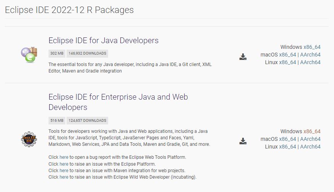Download Java Developers macOS x86_64 build

point(287,55)
